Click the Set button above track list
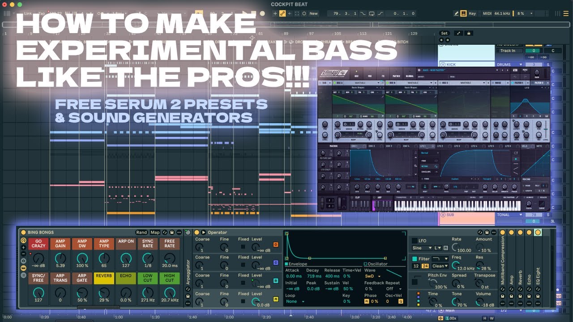Image resolution: width=573 pixels, height=322 pixels. click(x=444, y=33)
